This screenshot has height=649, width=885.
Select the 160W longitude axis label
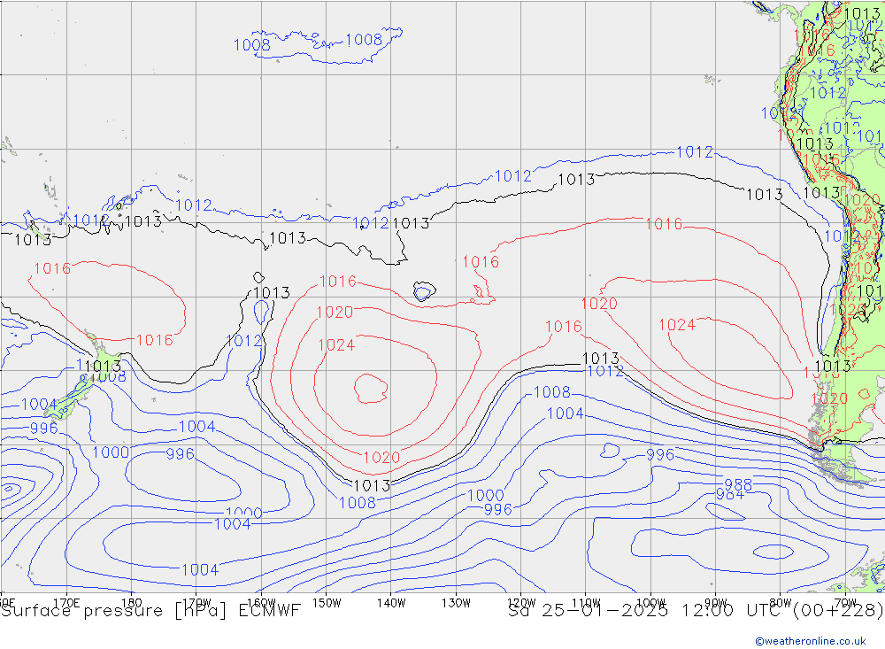261,603
